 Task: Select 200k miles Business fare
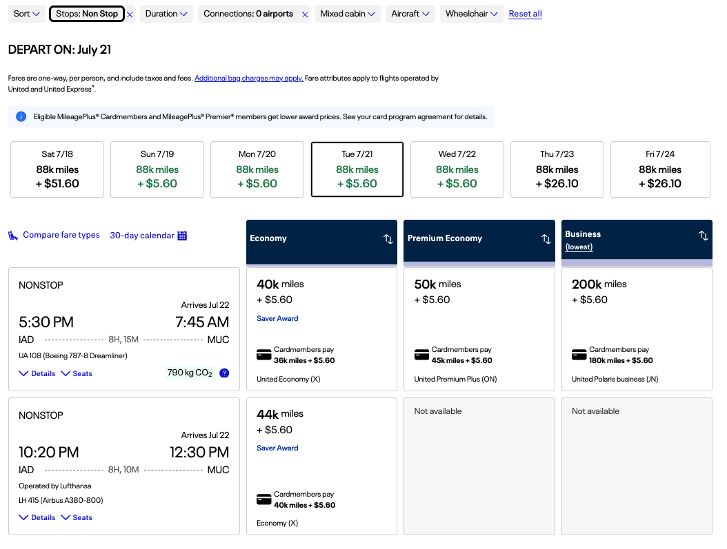pos(637,329)
